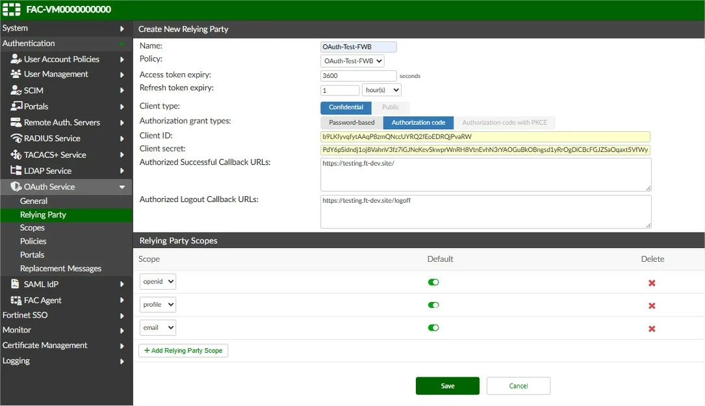Open the email scope dropdown
The height and width of the screenshot is (406, 705).
tap(158, 327)
